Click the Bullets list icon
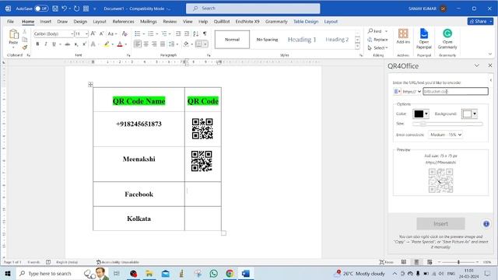 coord(137,33)
